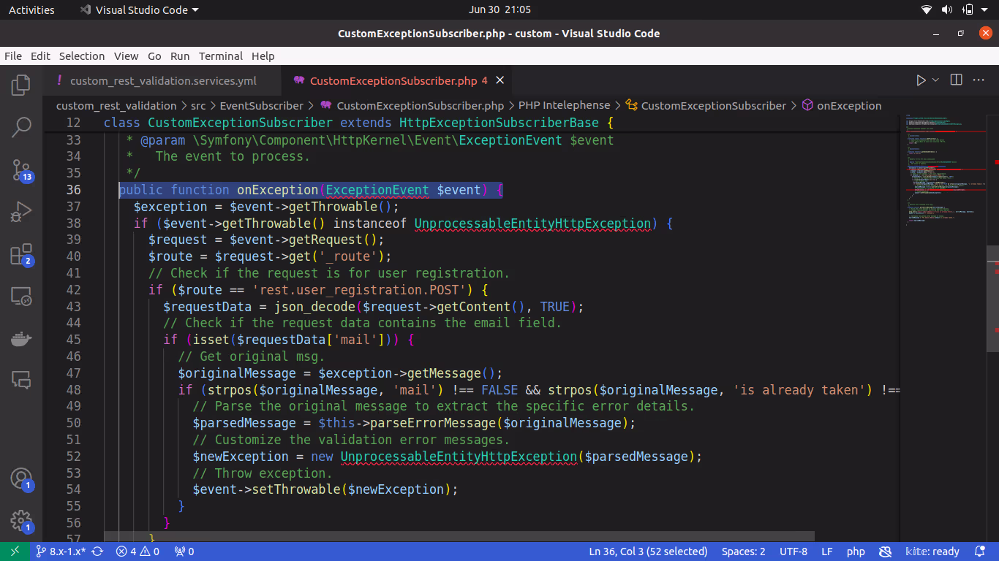Click the horizontal scrollbar below code
Screen dimensions: 999x561
pos(459,536)
